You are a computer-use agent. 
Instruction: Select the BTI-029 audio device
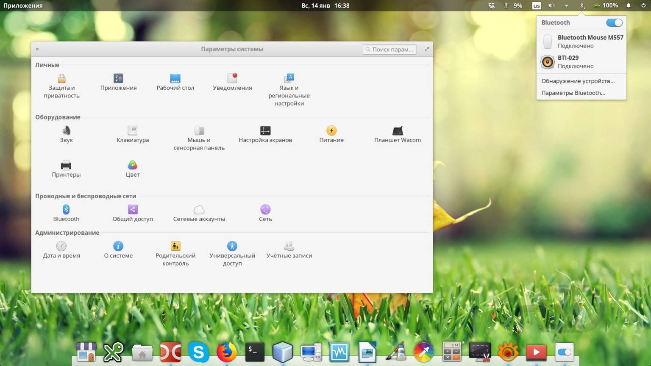(x=581, y=62)
